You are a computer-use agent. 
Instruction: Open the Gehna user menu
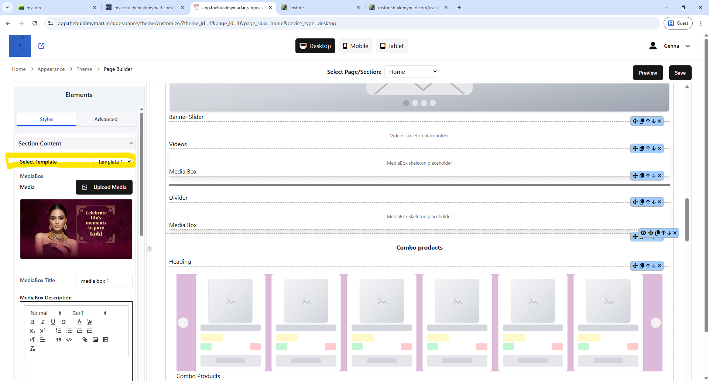(670, 46)
